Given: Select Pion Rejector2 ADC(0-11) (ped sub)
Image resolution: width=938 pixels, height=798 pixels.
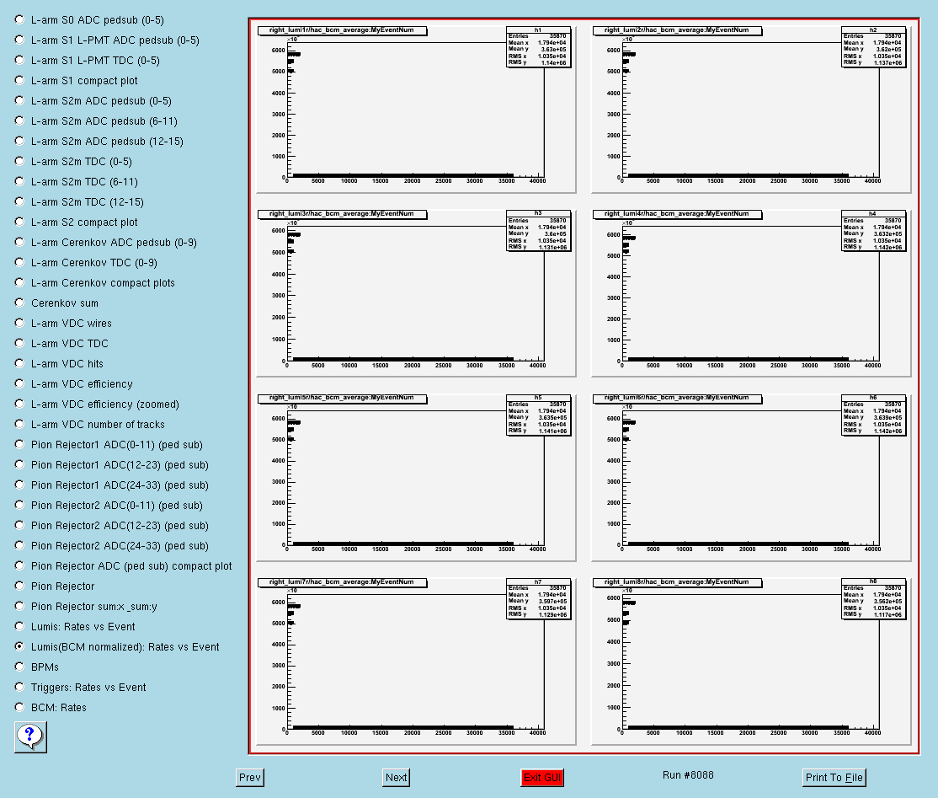Looking at the screenshot, I should (19, 506).
